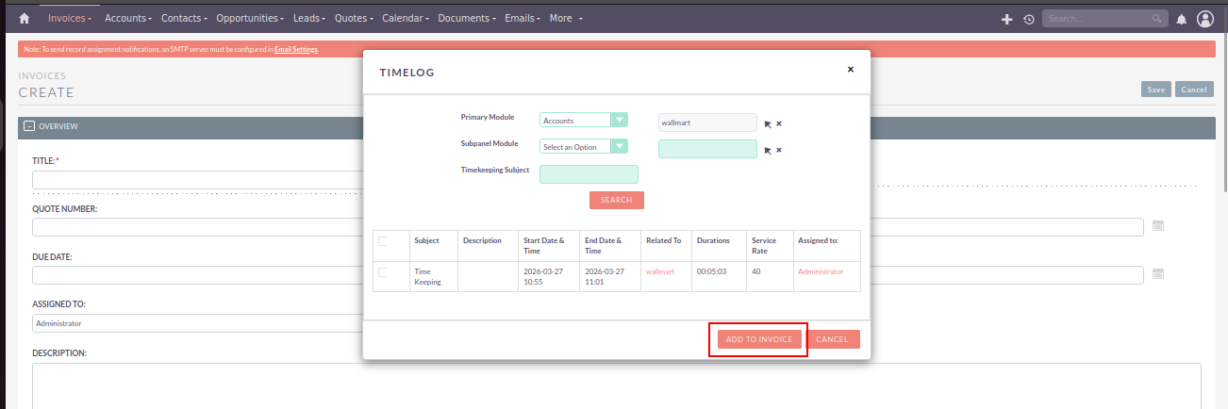Click the select arrow next to wallmart field
The width and height of the screenshot is (1228, 409).
click(768, 123)
